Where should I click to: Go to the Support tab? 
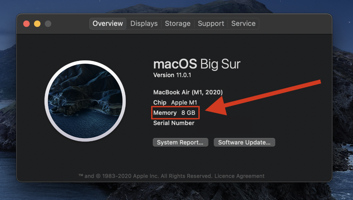(x=211, y=24)
